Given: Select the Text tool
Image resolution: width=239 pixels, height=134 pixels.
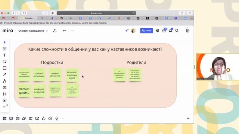Looking at the screenshot, I should (4, 55).
